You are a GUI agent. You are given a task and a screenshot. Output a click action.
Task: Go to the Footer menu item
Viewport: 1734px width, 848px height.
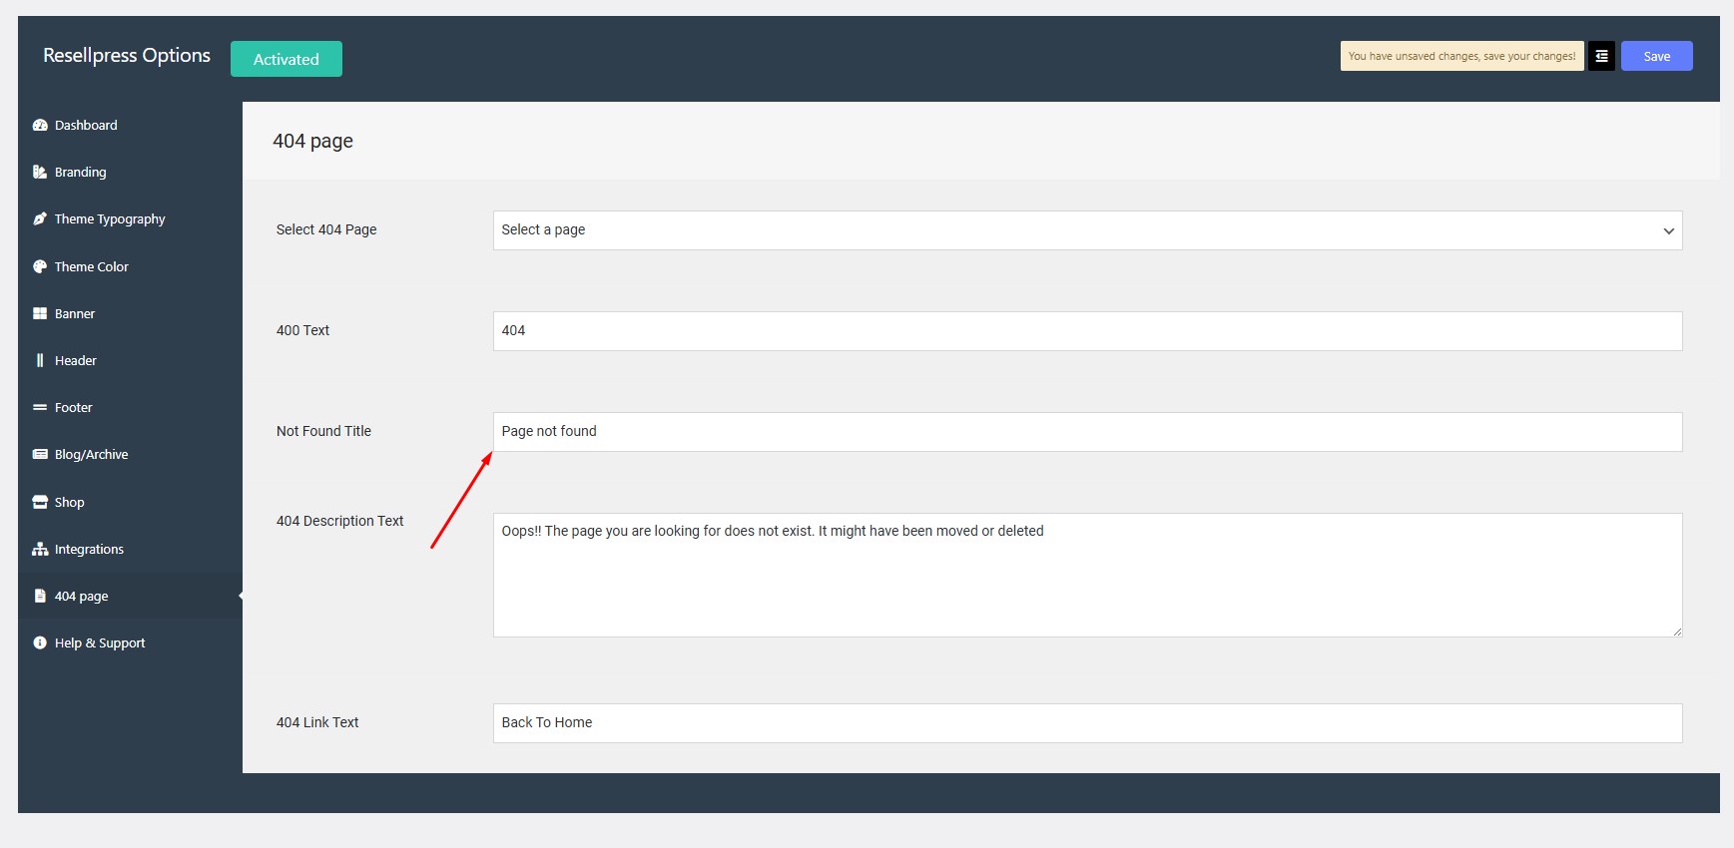[73, 408]
